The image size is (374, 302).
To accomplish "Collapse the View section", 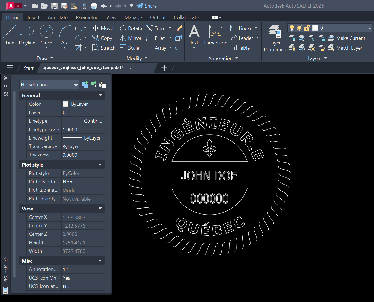I will pos(100,209).
